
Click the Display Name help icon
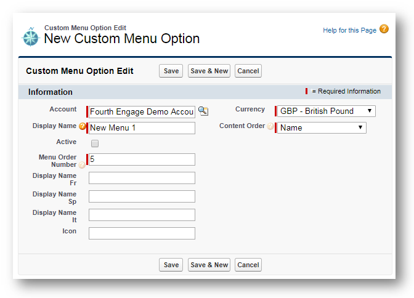(82, 127)
